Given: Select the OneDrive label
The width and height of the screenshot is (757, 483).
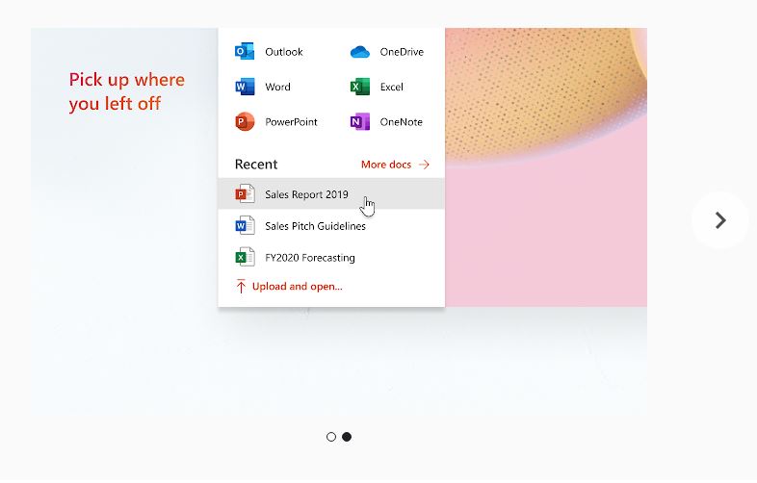Looking at the screenshot, I should point(402,52).
